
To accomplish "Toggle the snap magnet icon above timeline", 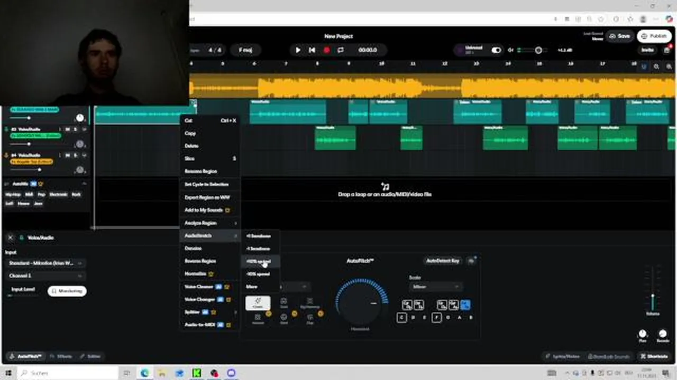I will (x=644, y=66).
